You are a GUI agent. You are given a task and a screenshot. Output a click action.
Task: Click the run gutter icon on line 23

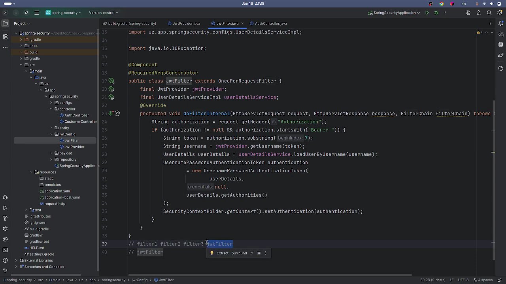(111, 114)
